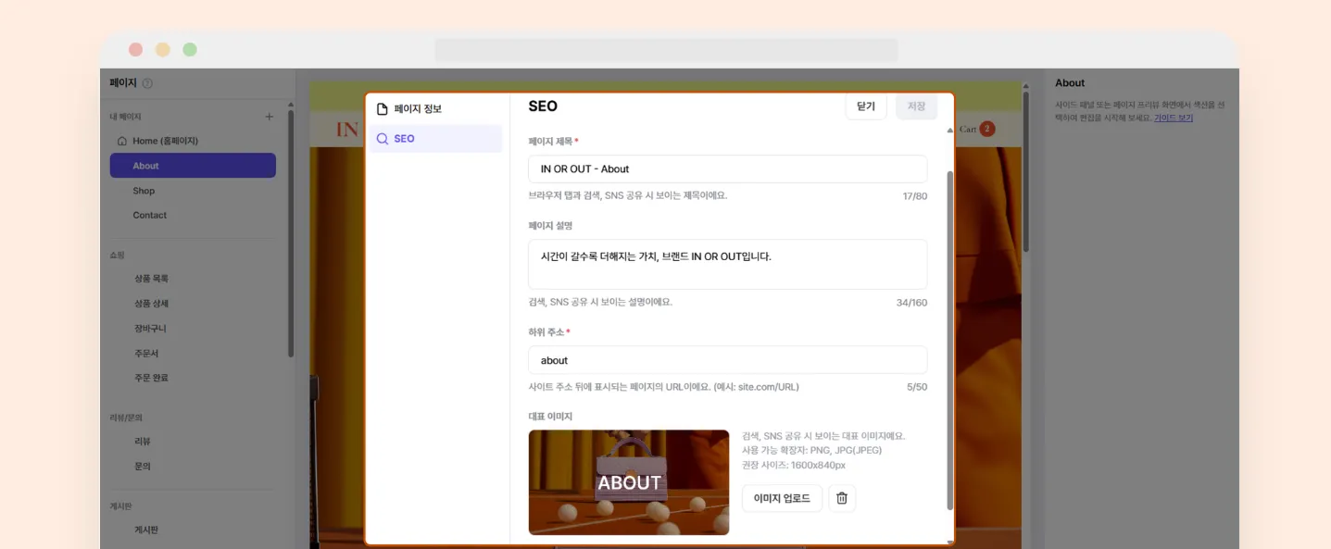Click the 페이지 제목 input field

pyautogui.click(x=727, y=168)
